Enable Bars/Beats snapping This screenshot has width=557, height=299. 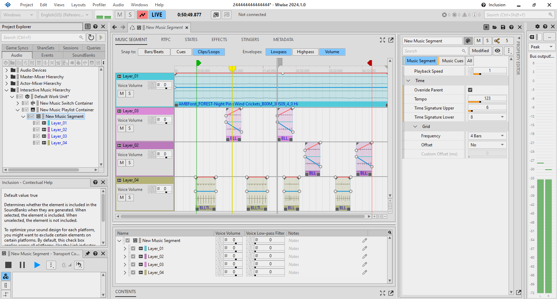[x=154, y=52]
